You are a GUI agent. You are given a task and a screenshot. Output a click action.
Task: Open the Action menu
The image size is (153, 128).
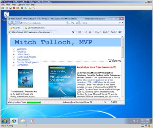click(x=8, y=5)
